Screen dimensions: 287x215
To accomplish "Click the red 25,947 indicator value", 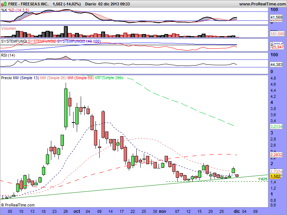I will (278, 47).
